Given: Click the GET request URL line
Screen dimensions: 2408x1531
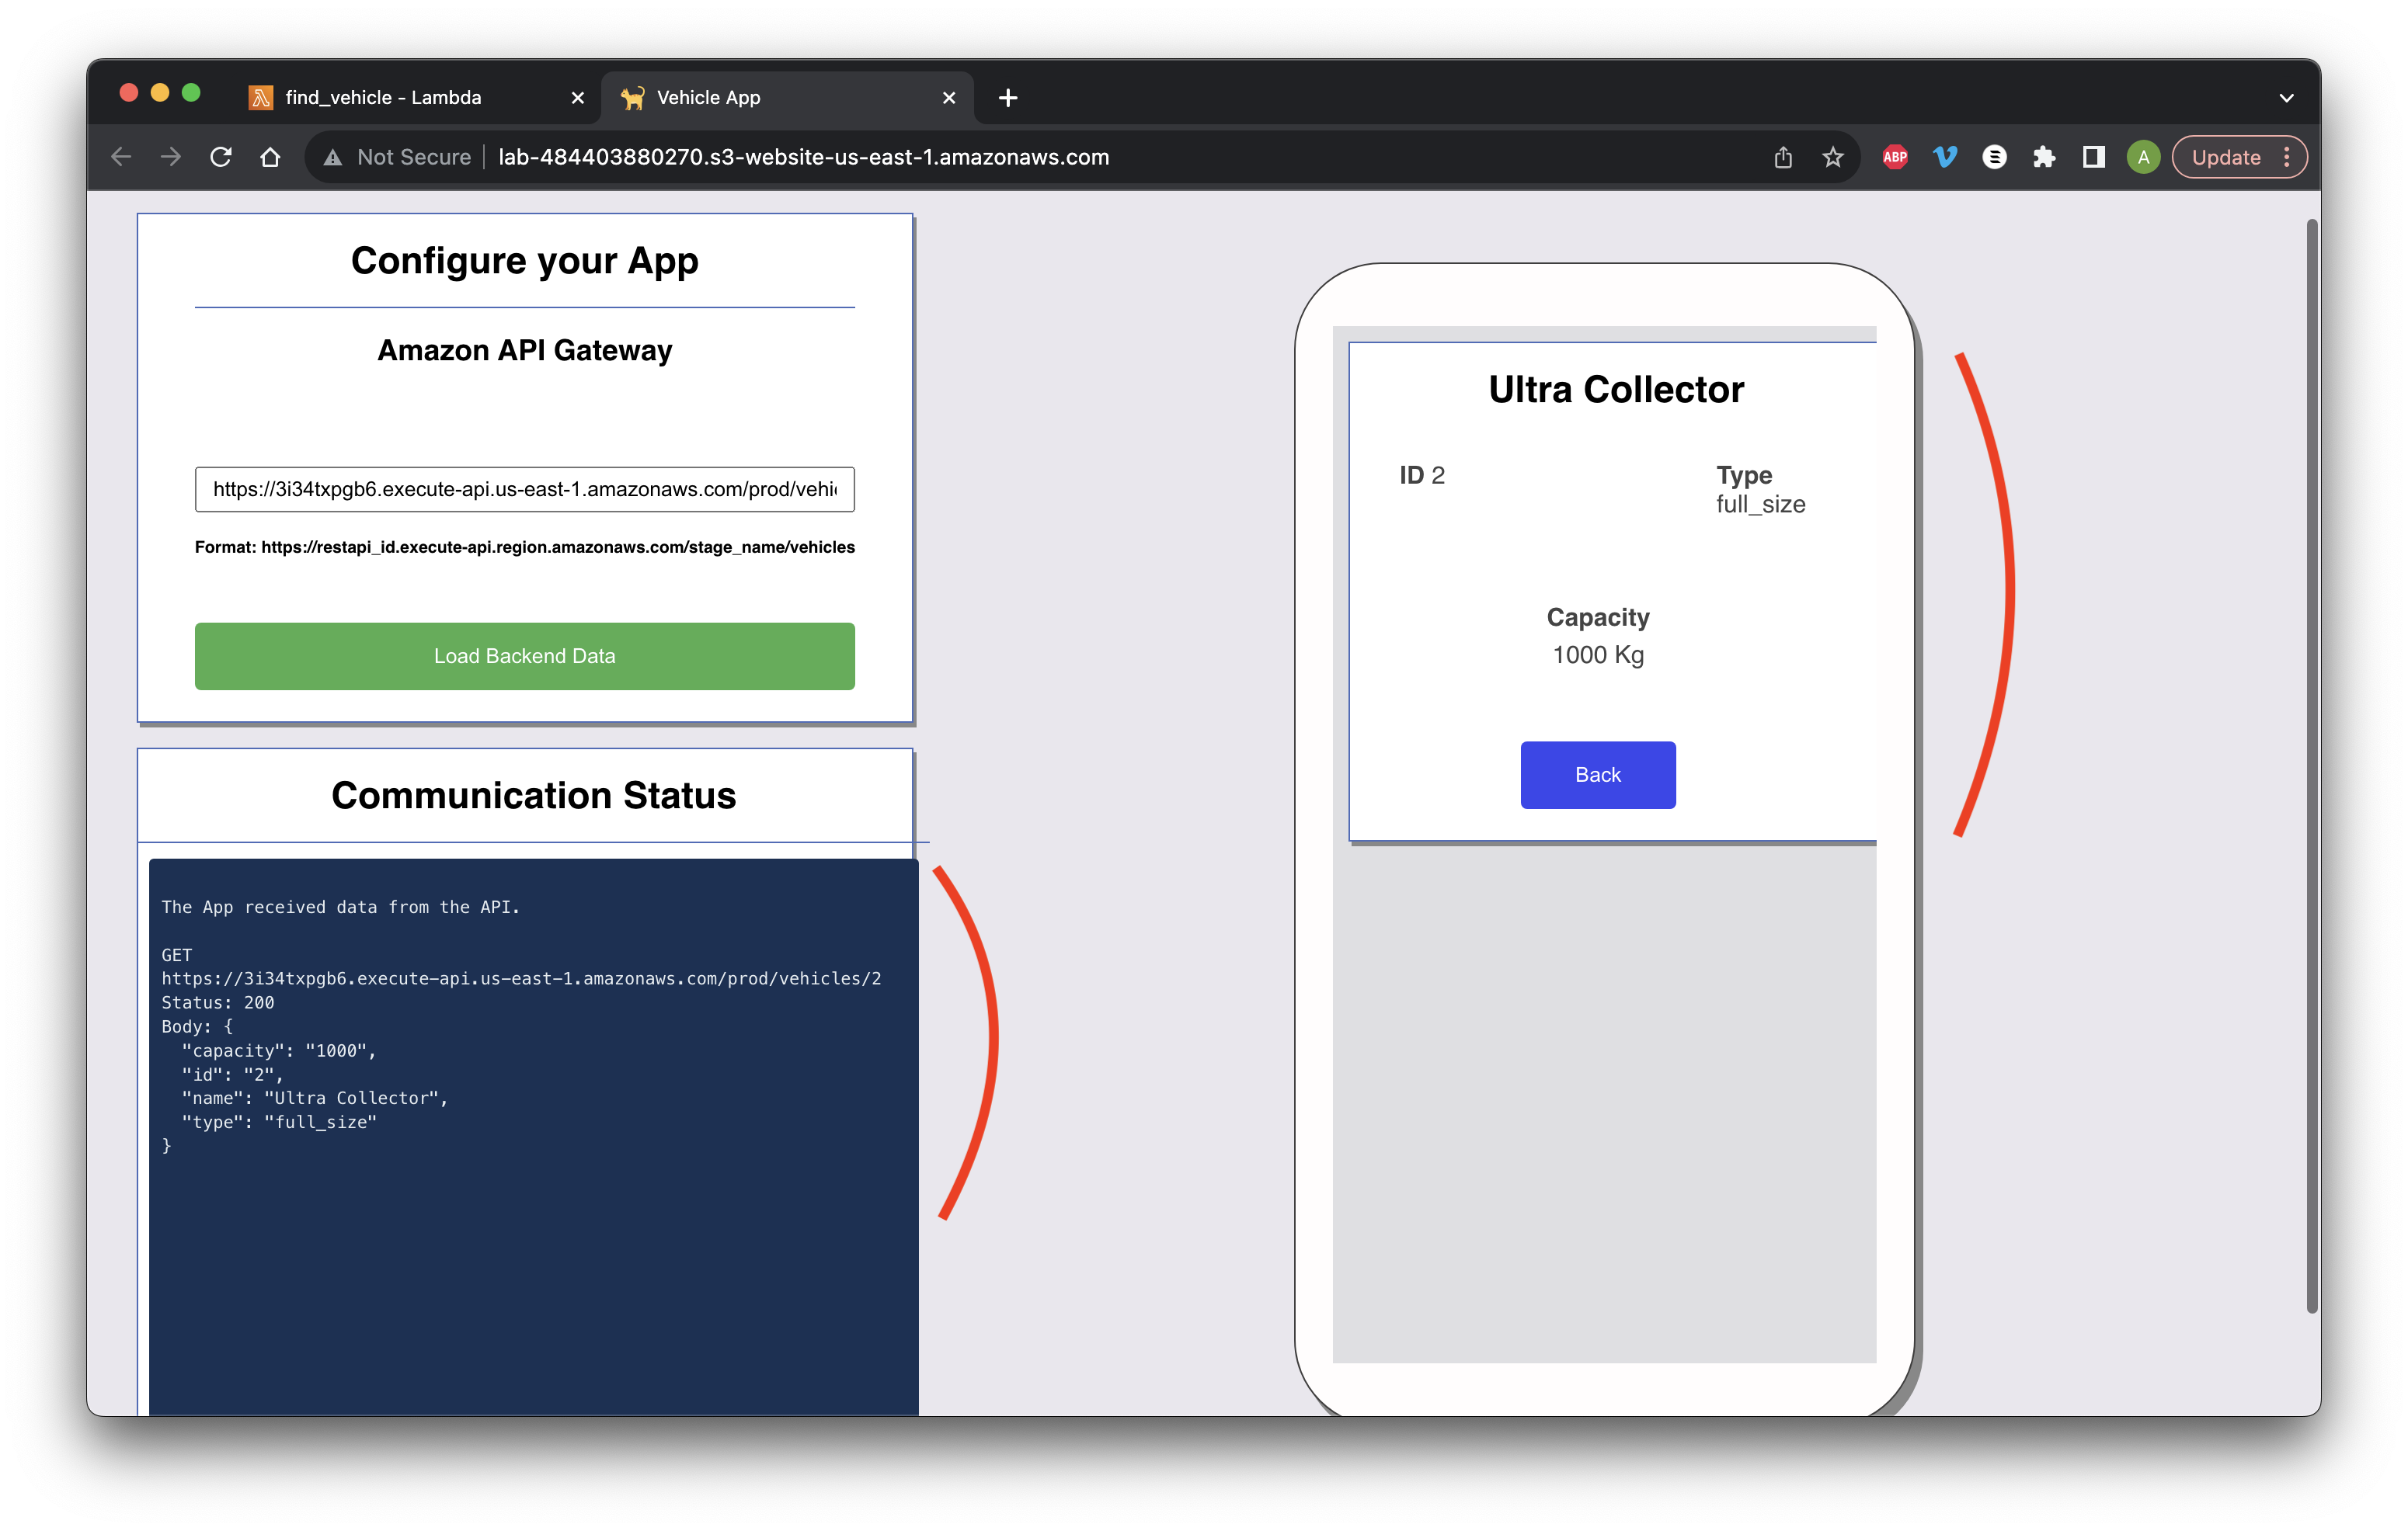Looking at the screenshot, I should 521,978.
